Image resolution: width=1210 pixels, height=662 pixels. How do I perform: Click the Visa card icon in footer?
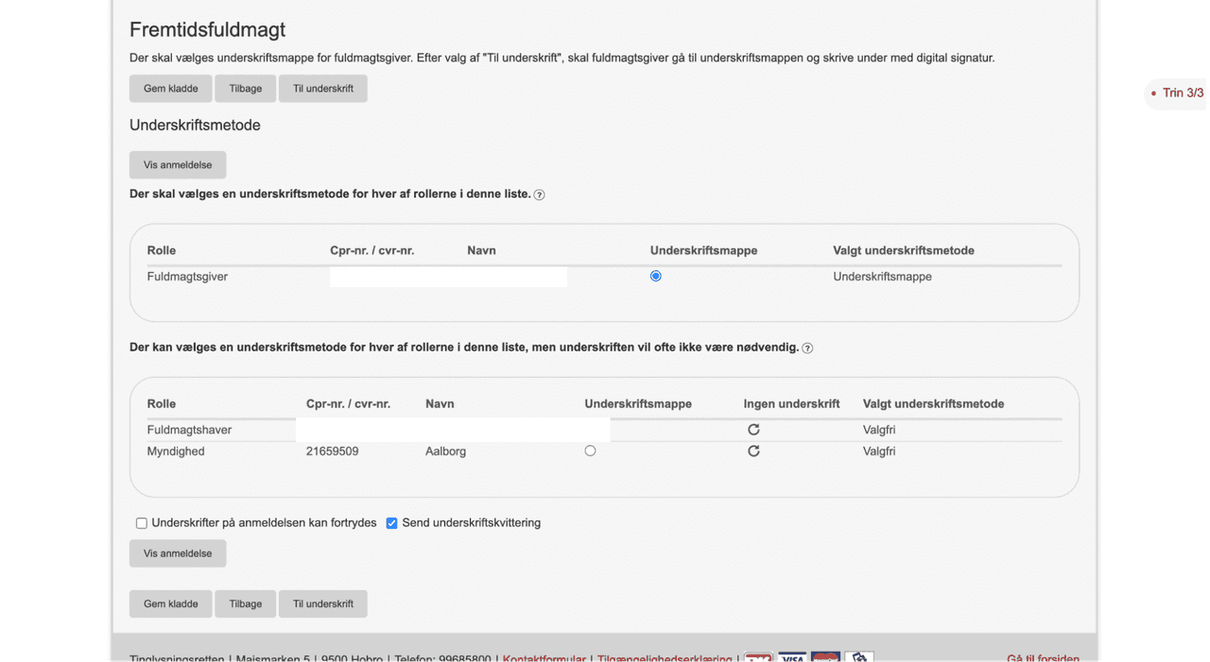(792, 656)
